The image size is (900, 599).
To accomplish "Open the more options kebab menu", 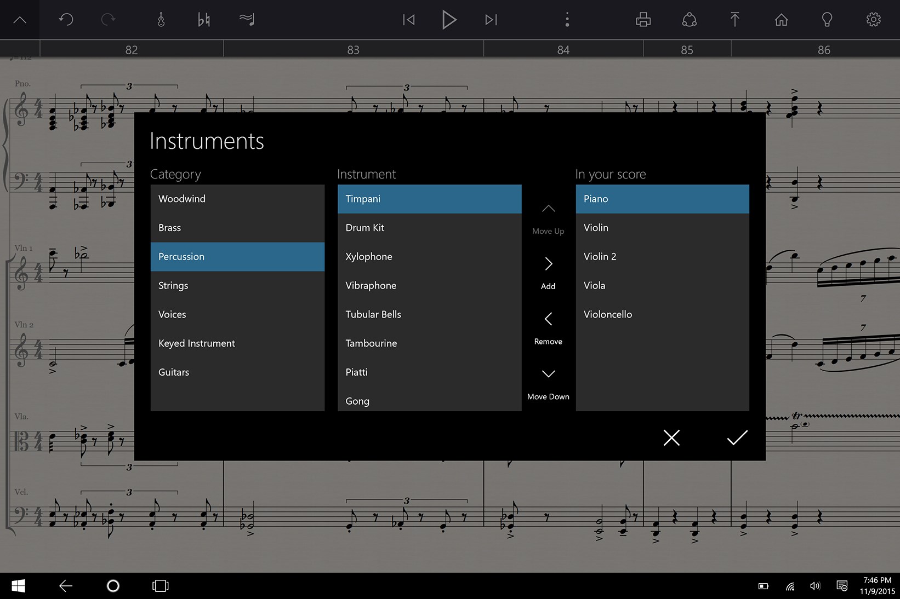I will (x=567, y=20).
